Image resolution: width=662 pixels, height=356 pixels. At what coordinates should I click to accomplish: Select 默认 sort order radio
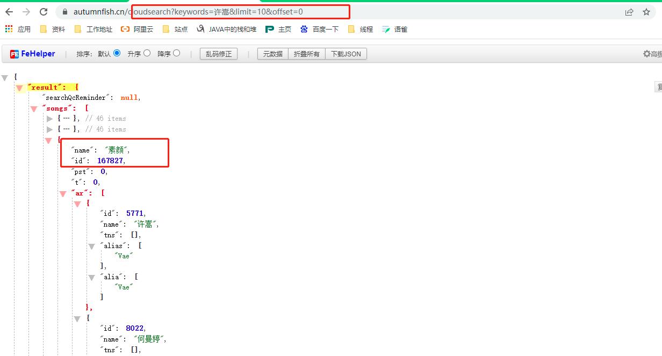click(x=117, y=53)
